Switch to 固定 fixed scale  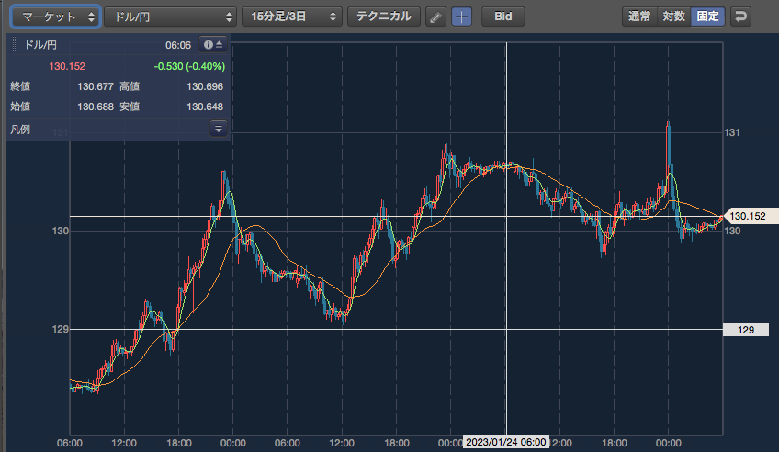click(x=708, y=17)
